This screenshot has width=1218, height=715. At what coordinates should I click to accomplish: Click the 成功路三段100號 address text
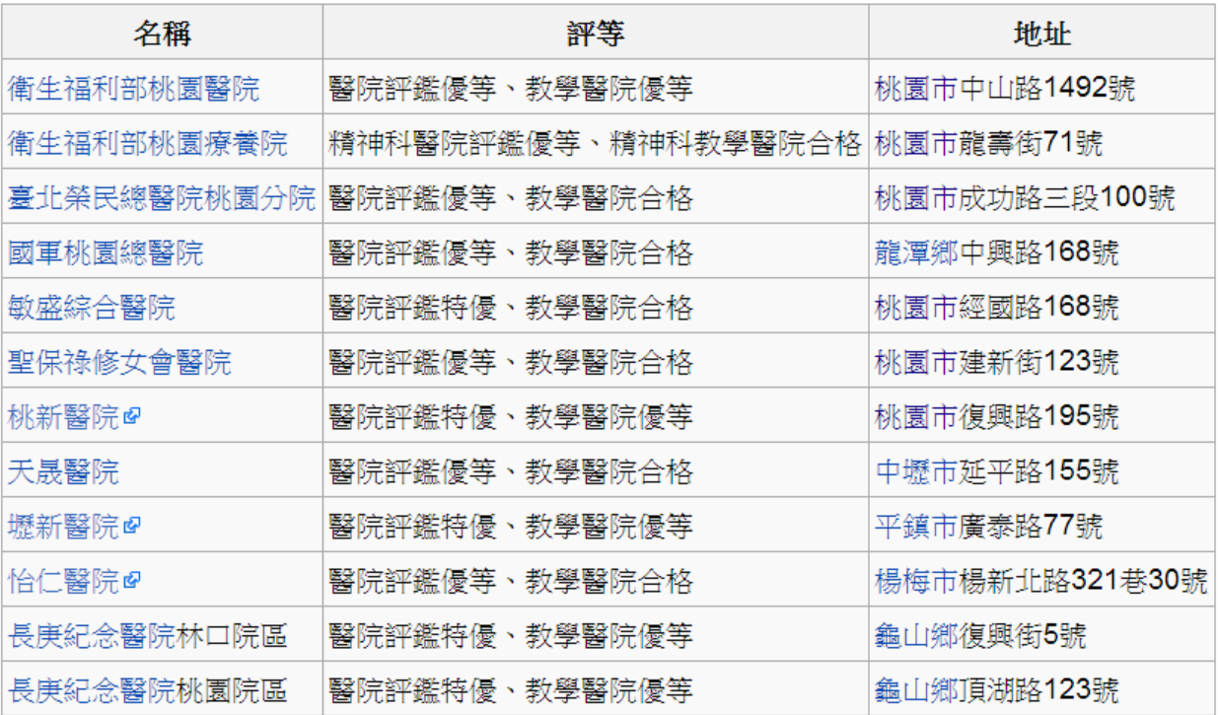[1067, 198]
